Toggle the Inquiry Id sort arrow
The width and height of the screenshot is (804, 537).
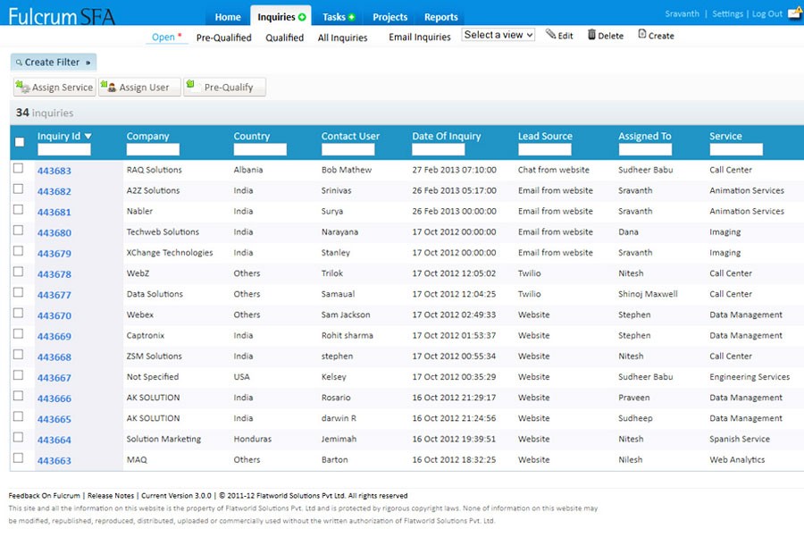coord(88,137)
